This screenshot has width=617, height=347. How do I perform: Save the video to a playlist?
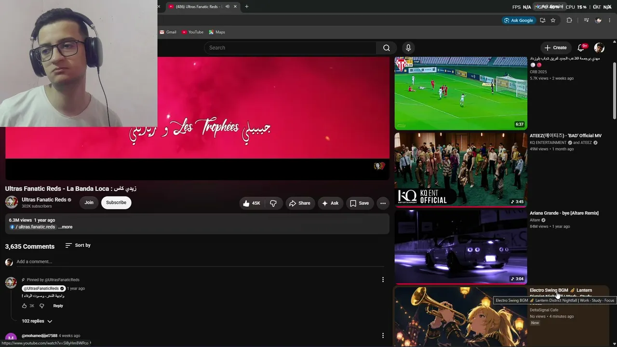click(359, 203)
